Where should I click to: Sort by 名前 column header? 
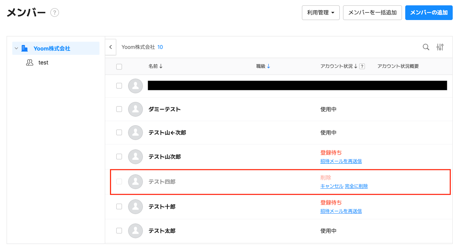click(x=155, y=66)
